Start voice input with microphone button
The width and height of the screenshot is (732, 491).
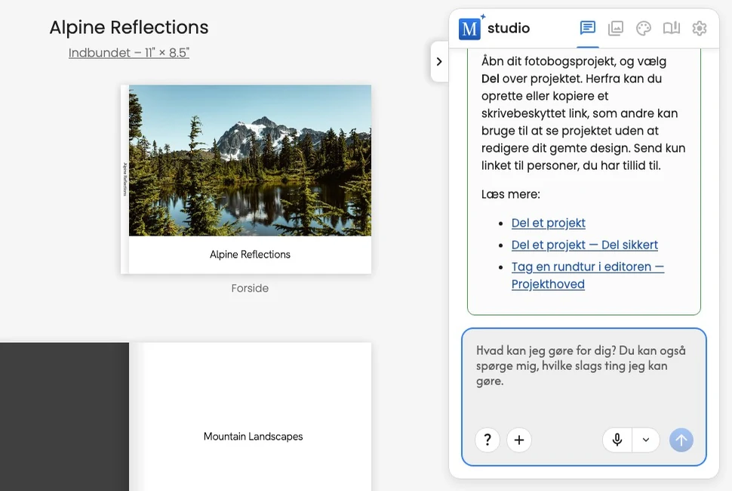click(x=617, y=440)
